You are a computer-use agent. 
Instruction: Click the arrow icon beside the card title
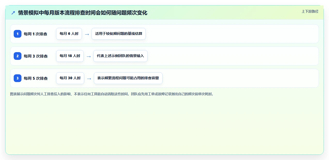[x=13, y=13]
